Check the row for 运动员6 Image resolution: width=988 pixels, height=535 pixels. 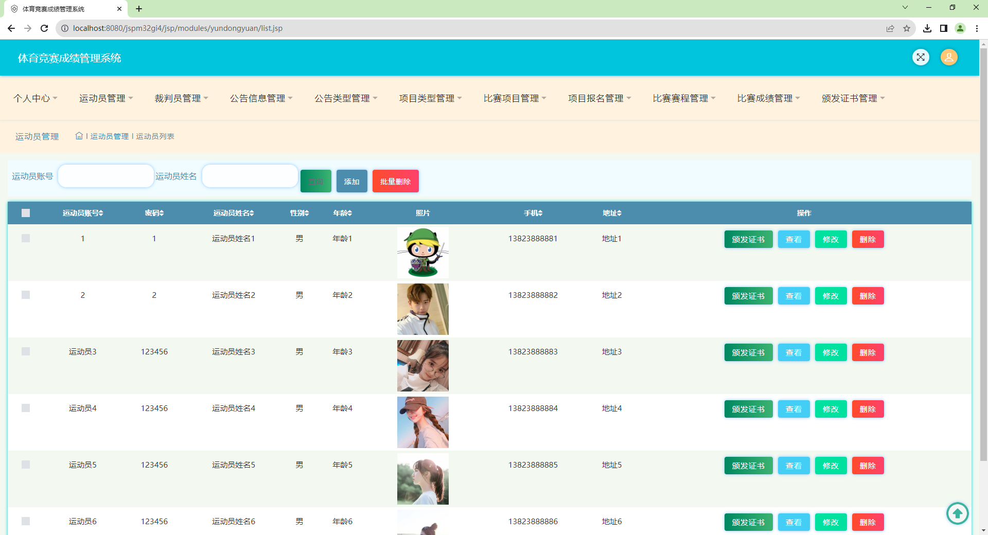[x=26, y=521]
